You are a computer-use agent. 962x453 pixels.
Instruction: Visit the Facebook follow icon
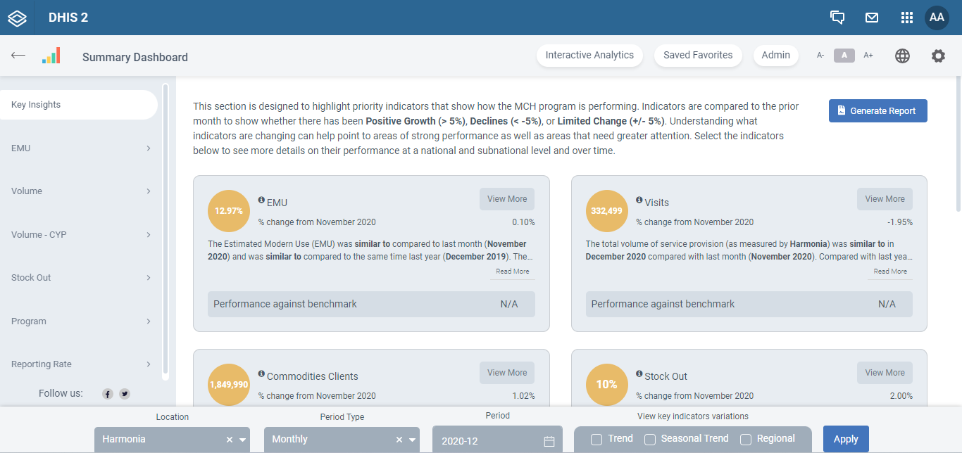pos(107,394)
